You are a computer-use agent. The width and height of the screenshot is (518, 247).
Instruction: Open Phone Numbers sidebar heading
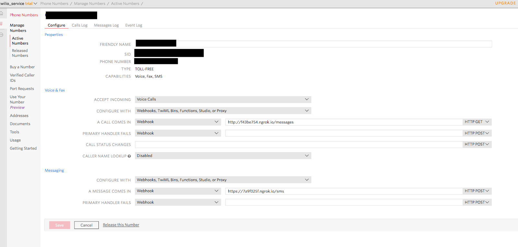[x=24, y=15]
